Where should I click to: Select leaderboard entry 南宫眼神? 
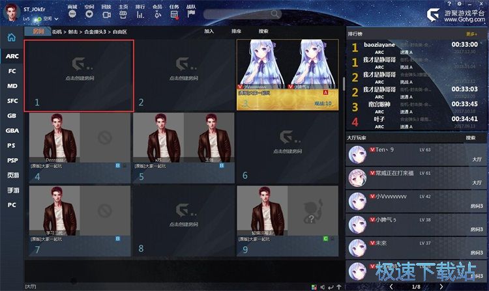coord(417,107)
